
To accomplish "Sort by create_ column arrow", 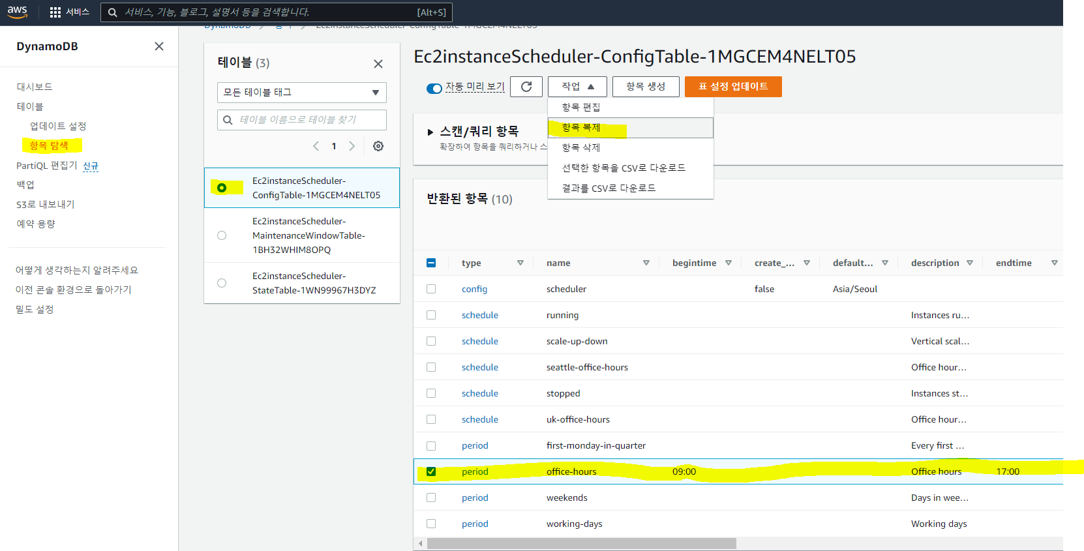I will point(807,263).
